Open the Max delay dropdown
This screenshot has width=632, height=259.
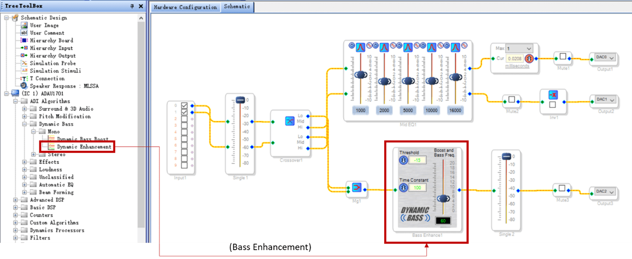pyautogui.click(x=529, y=49)
